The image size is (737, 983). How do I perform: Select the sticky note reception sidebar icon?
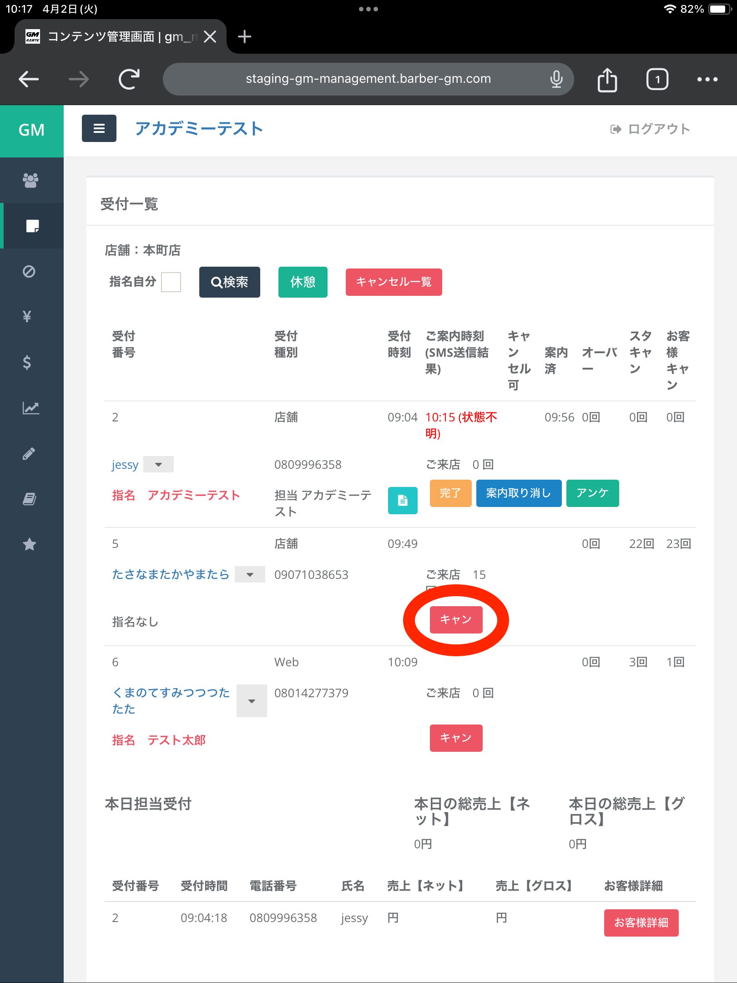point(32,226)
